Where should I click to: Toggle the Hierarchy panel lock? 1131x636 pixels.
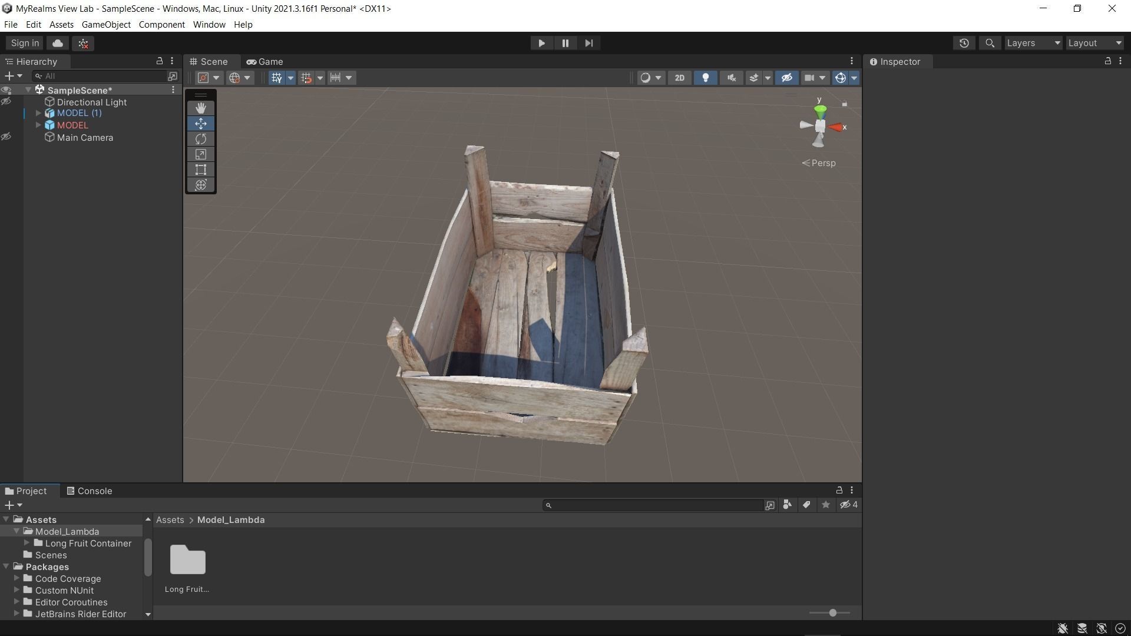pos(159,61)
